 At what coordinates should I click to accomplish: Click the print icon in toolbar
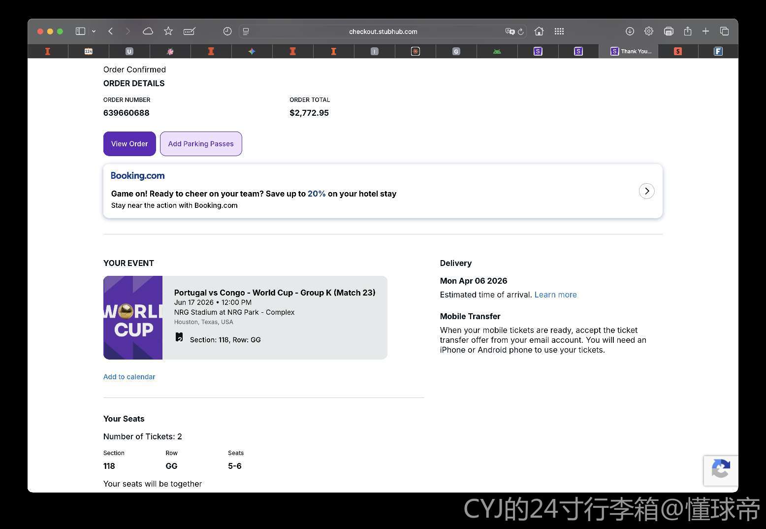669,31
